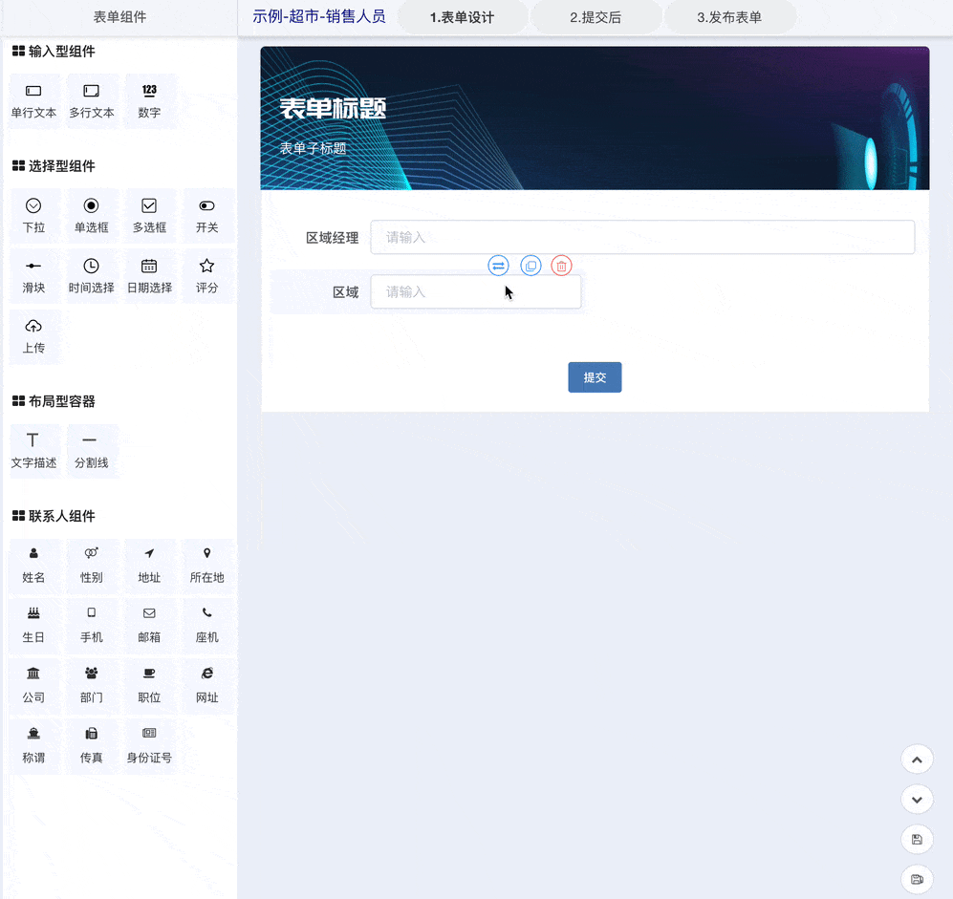
Task: Select the 多选框 checkbox component
Action: click(x=149, y=215)
